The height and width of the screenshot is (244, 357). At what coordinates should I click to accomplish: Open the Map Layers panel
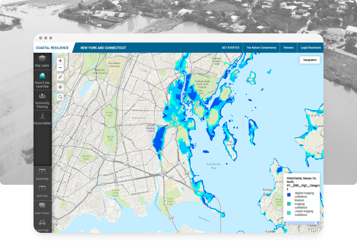coord(42,61)
